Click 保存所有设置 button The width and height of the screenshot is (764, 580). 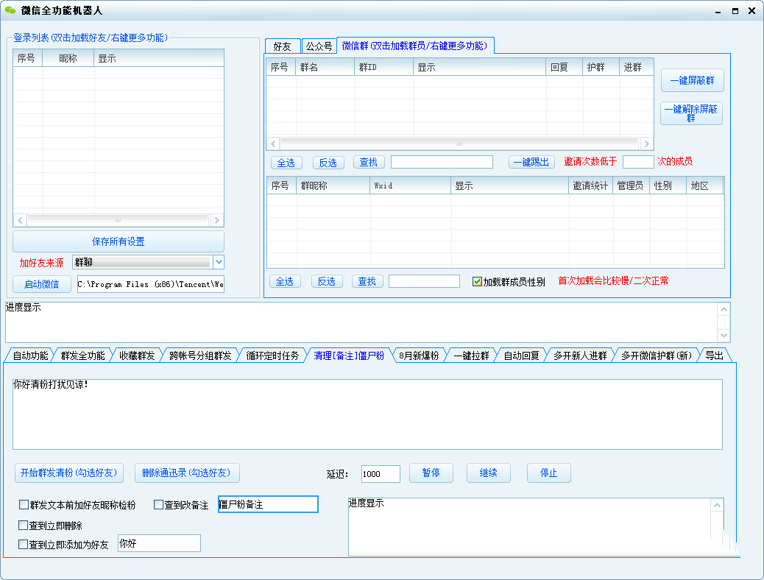(x=119, y=241)
